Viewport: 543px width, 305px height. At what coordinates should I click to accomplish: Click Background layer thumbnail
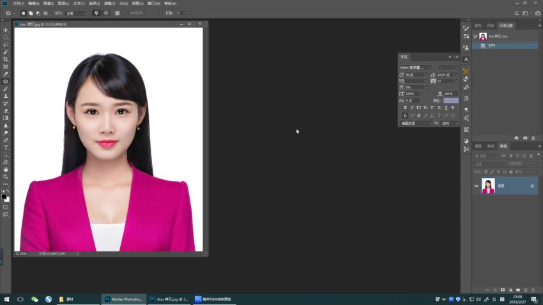[x=488, y=186]
